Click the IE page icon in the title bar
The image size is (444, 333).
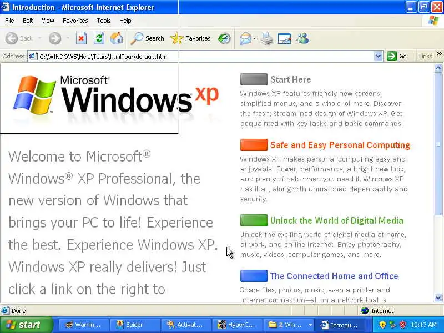pos(6,7)
